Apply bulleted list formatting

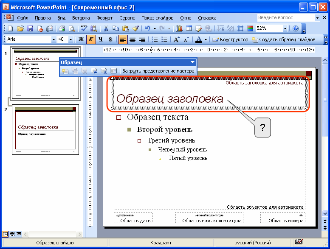(164, 39)
